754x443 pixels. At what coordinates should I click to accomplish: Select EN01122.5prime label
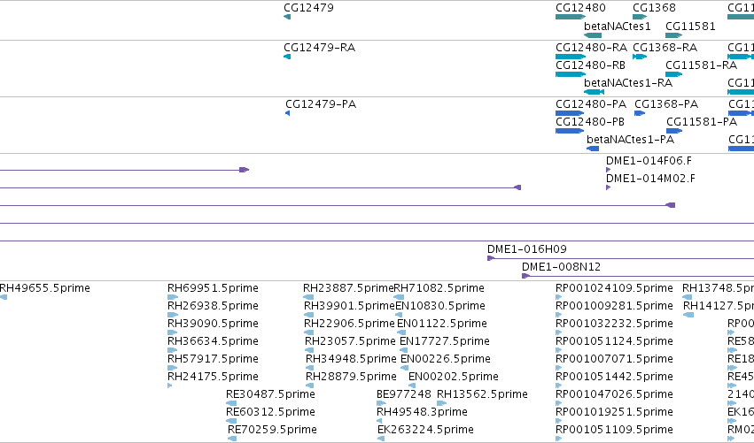pos(442,324)
